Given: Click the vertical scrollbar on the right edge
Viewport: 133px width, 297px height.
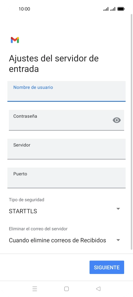Looking at the screenshot, I should (x=132, y=132).
